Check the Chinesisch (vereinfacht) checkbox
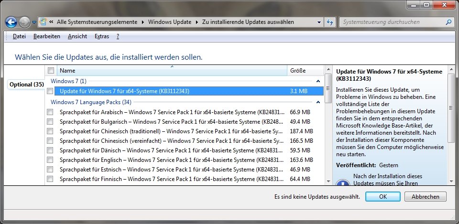459x224 pixels. tap(50, 141)
